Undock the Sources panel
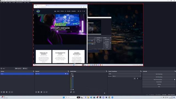The height and width of the screenshot is (99, 176). [68, 71]
